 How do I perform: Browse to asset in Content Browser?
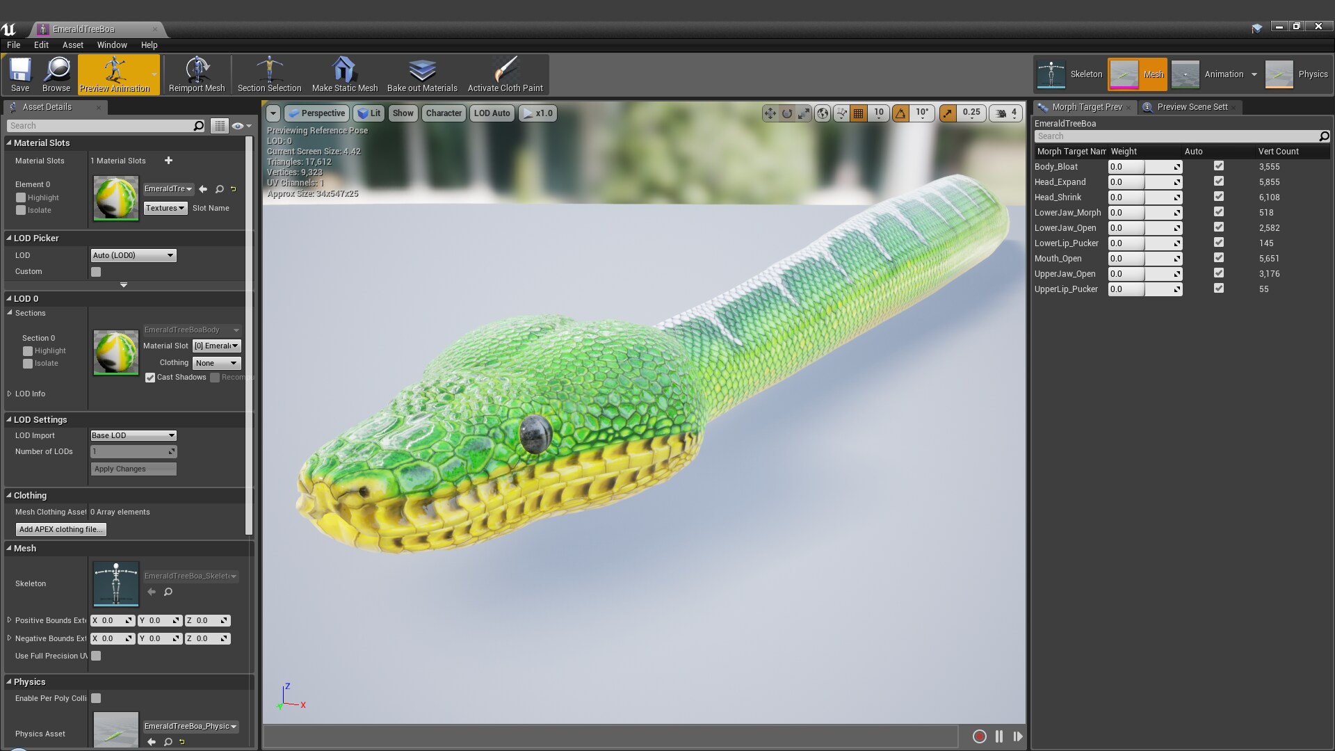coord(56,74)
